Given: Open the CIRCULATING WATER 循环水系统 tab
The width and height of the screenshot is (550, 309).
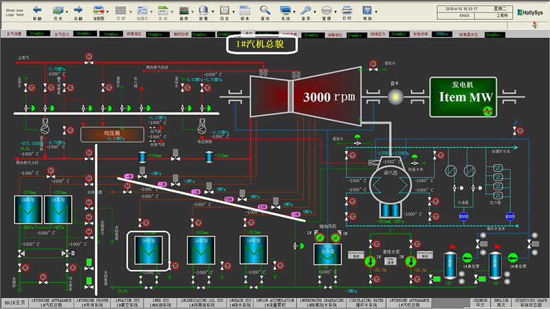Looking at the screenshot, I should 365,302.
